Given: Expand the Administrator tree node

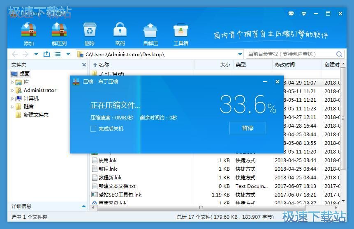Looking at the screenshot, I should (x=13, y=90).
